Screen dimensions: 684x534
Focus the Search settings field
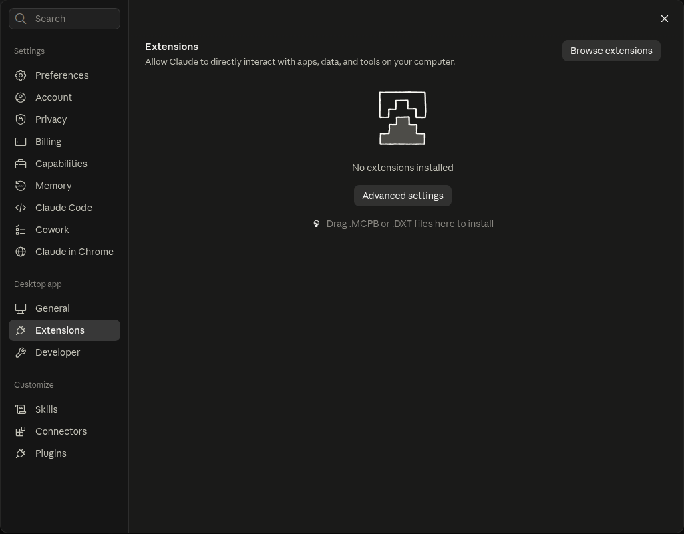(65, 18)
